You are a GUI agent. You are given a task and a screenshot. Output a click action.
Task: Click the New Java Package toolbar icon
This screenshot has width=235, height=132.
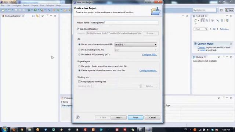tap(54, 10)
